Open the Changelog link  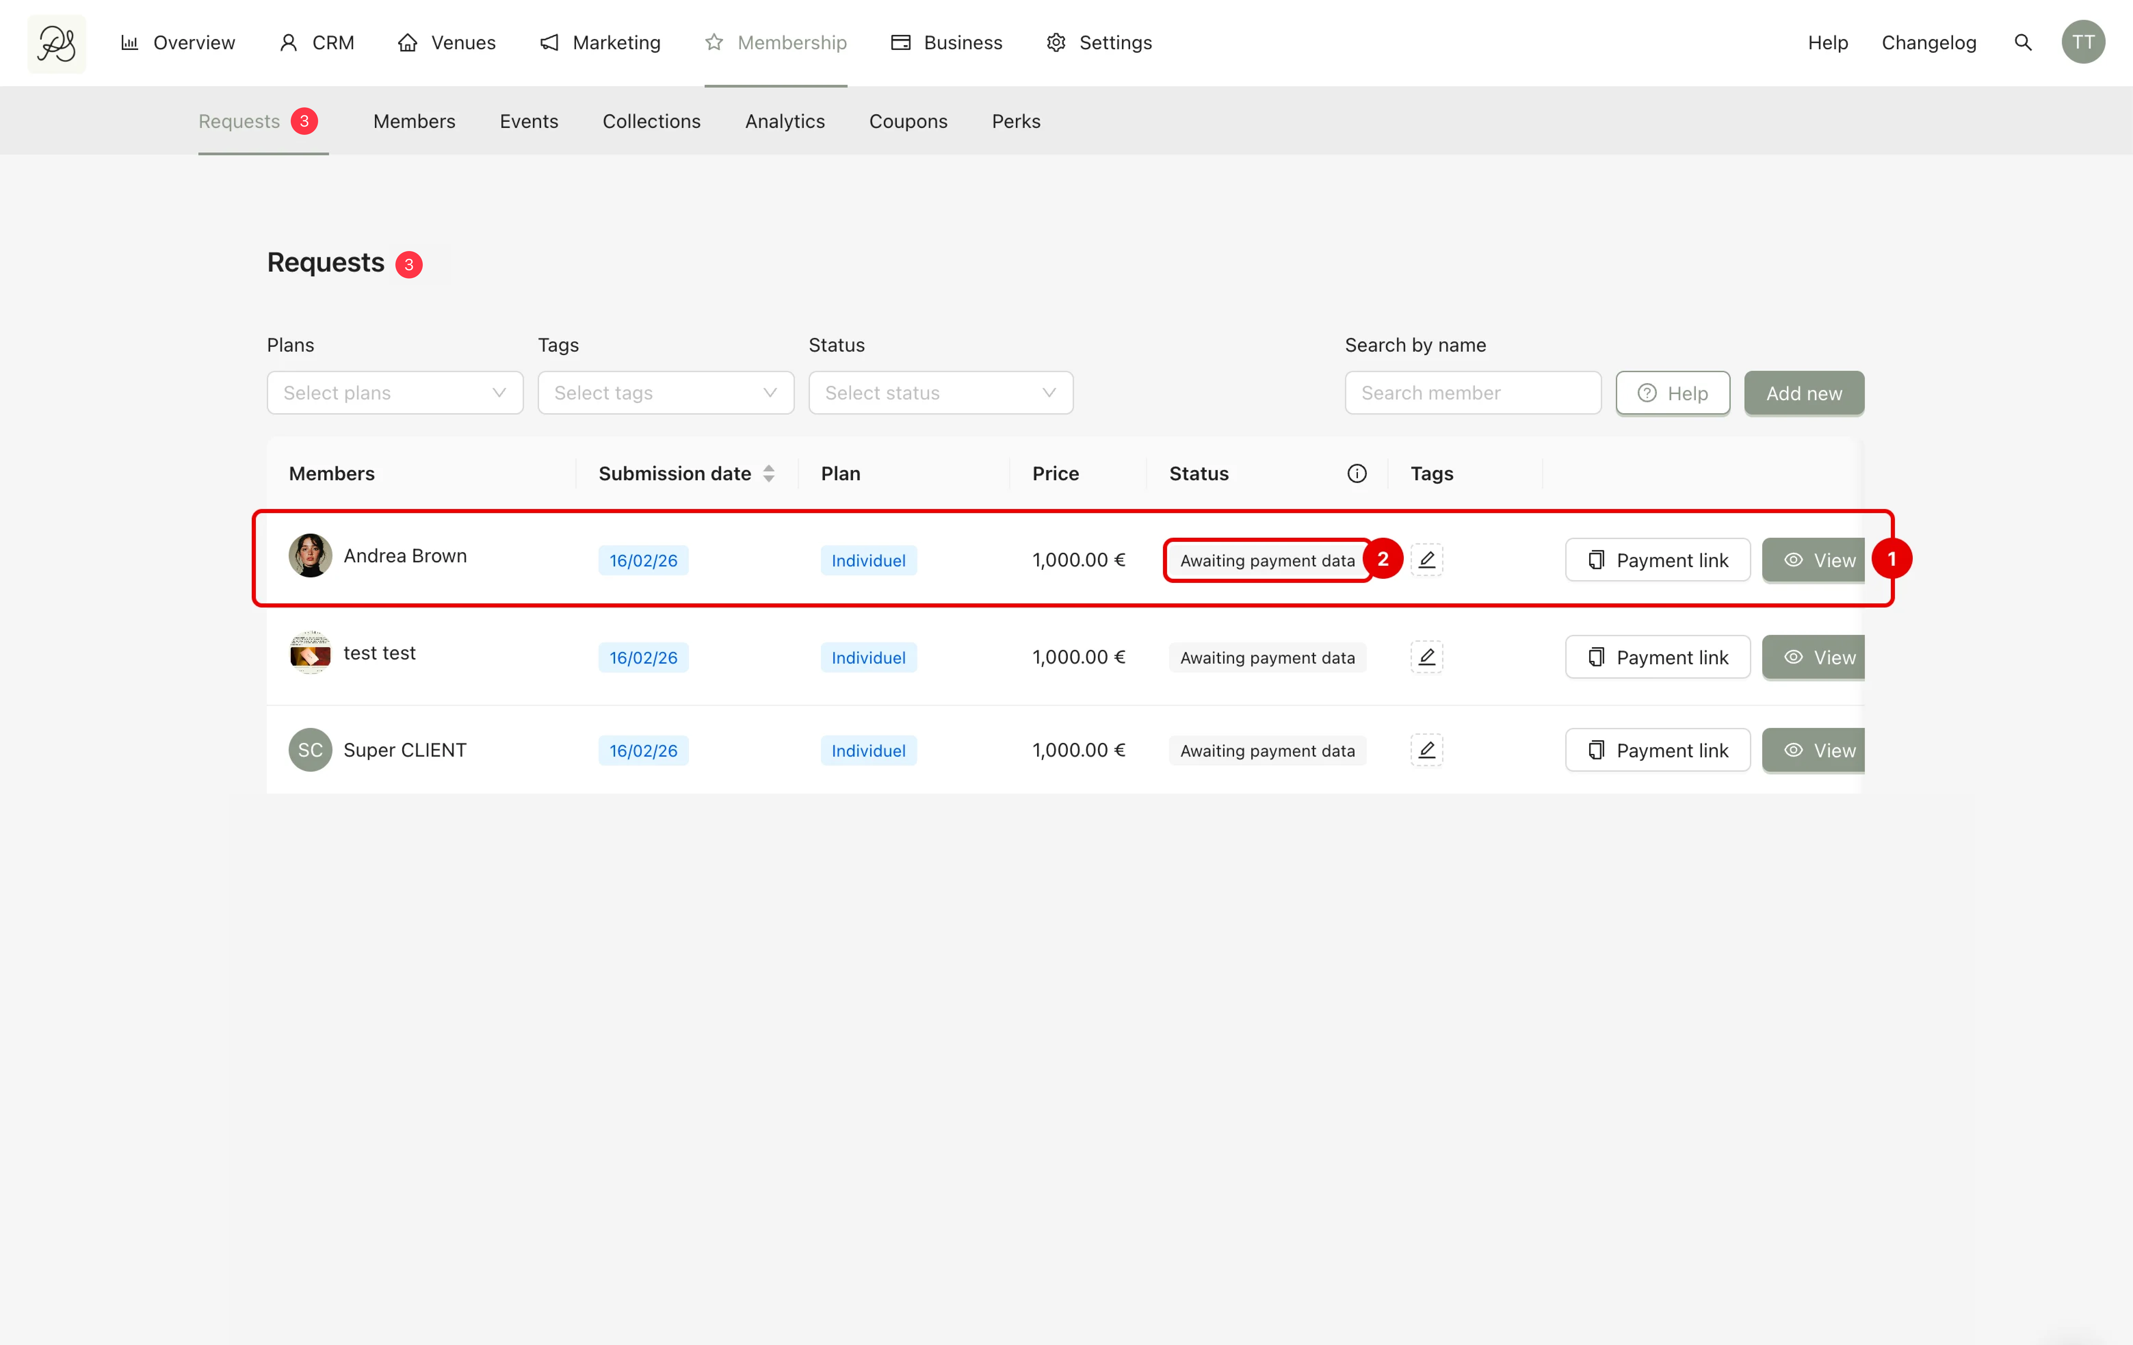click(x=1928, y=42)
